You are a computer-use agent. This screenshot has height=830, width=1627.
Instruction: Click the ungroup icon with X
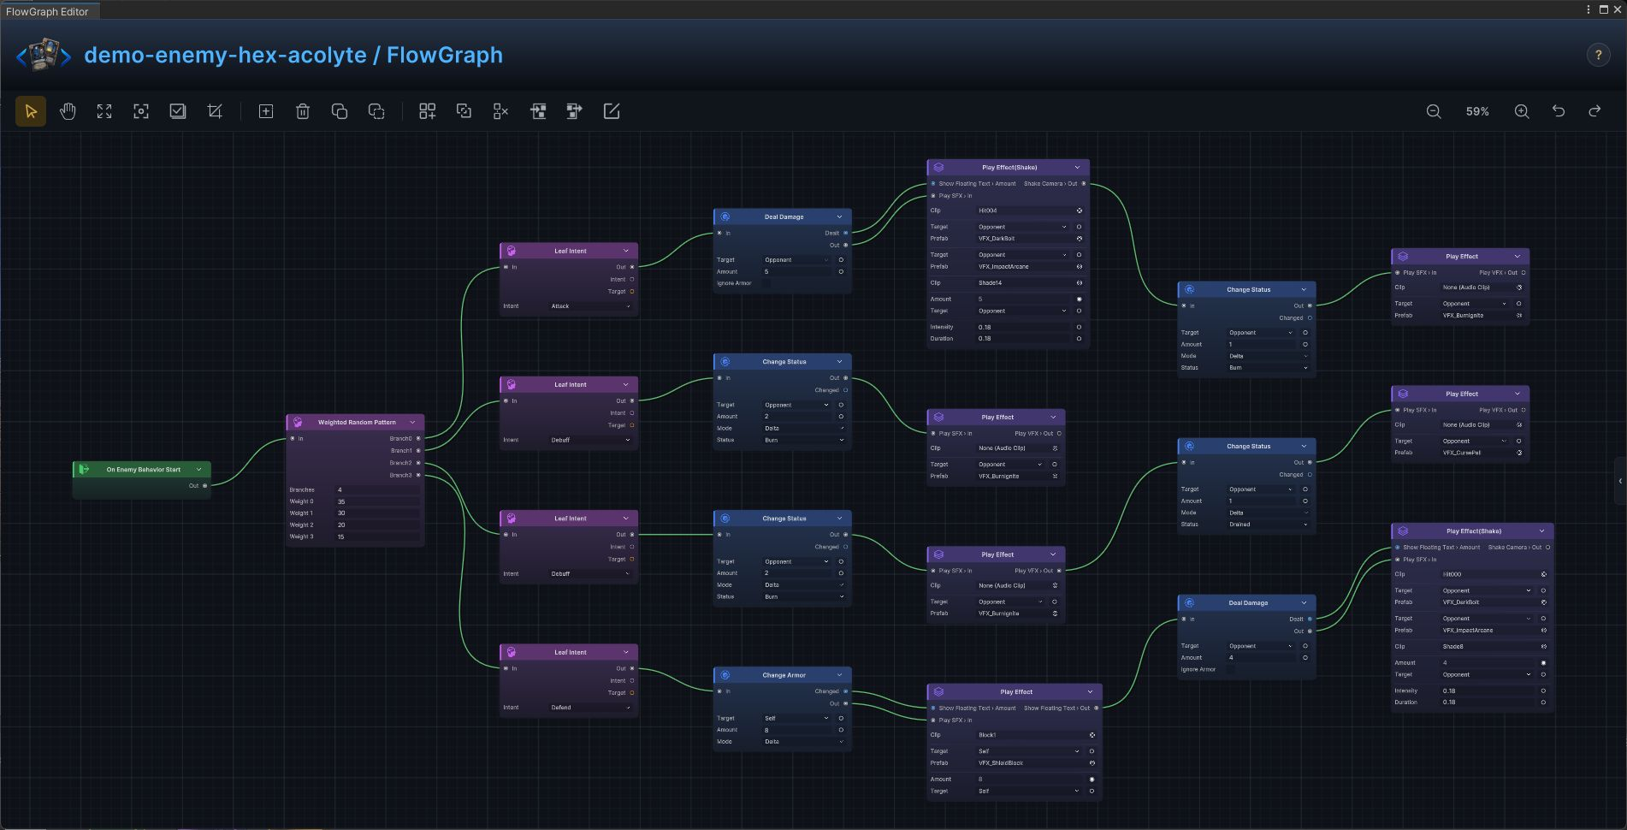click(x=500, y=111)
